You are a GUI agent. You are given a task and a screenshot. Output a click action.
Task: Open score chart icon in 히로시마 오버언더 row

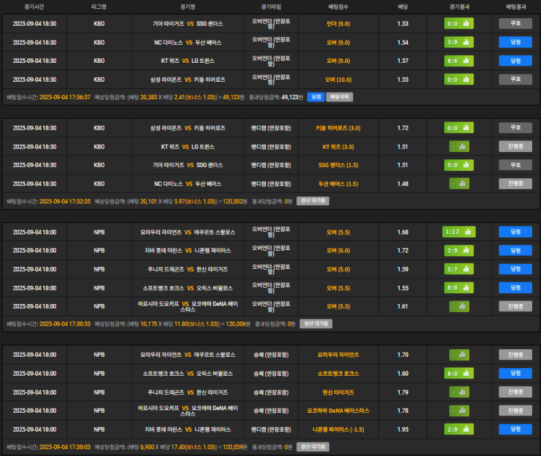[x=459, y=307]
